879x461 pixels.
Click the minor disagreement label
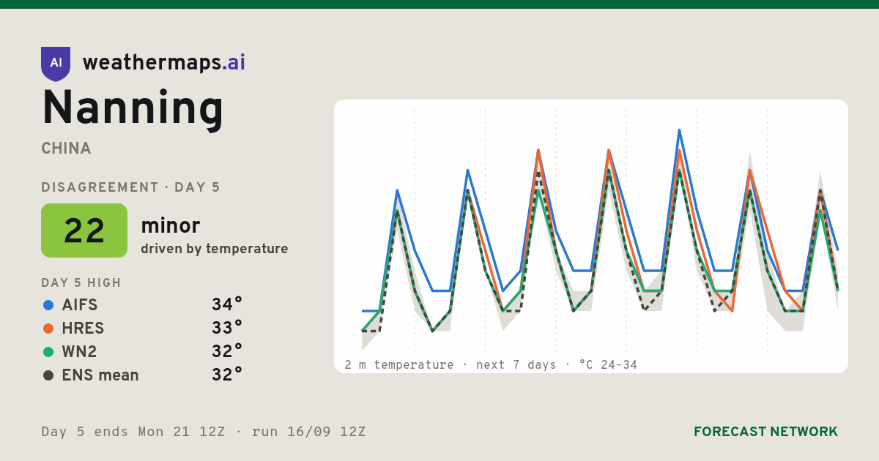click(x=171, y=225)
